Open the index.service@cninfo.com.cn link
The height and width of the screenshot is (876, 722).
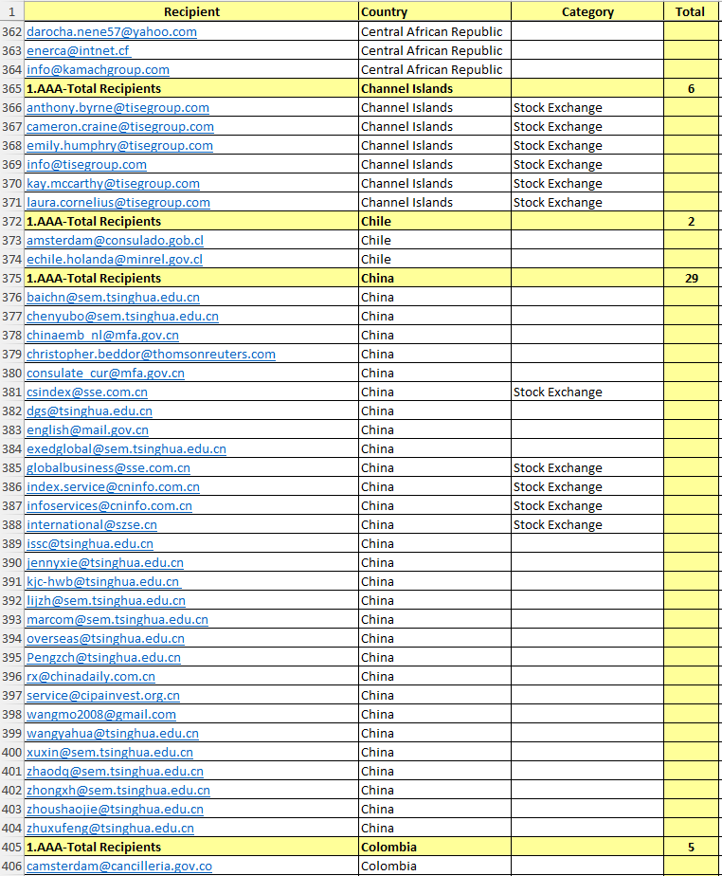(113, 487)
